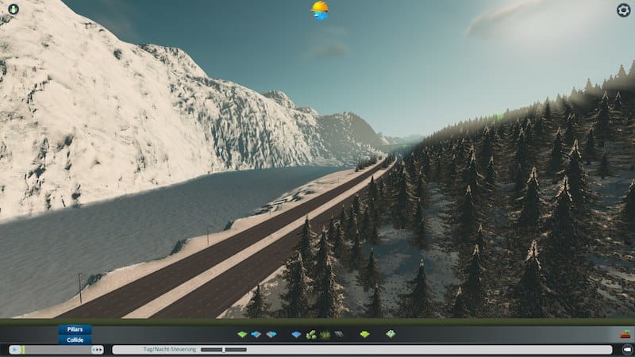Toggle the Collide option
Viewport: 635px width, 357px height.
(75, 340)
